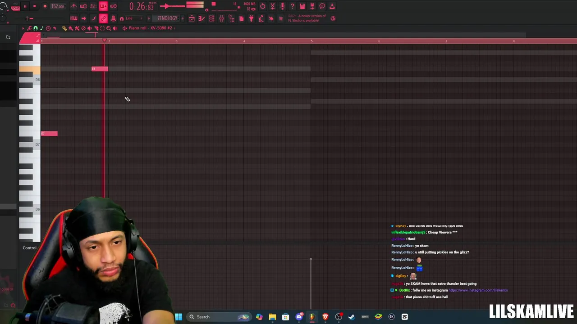Open the tempo tapper icon

click(x=261, y=18)
